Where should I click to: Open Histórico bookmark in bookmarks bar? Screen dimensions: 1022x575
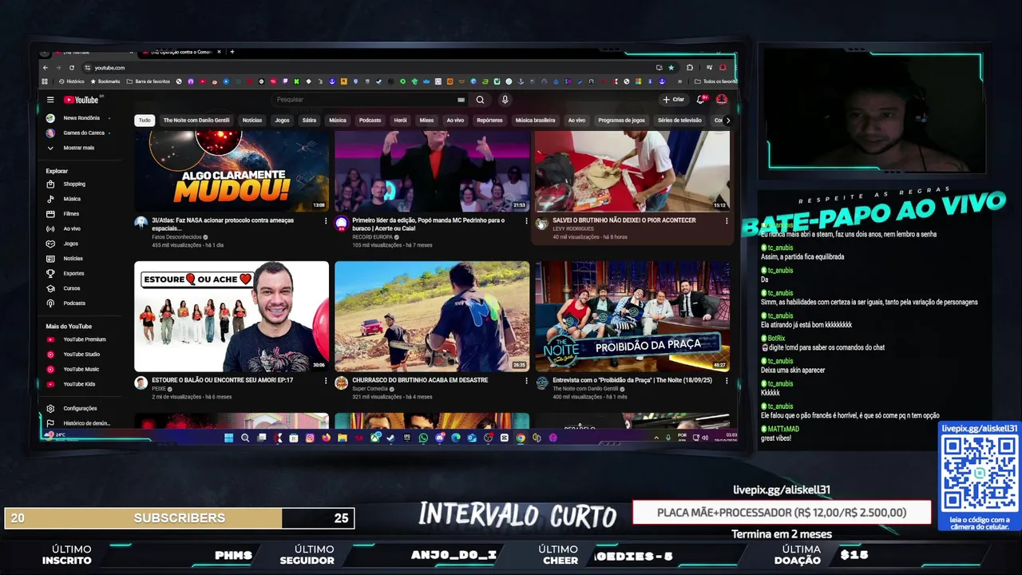click(x=71, y=81)
